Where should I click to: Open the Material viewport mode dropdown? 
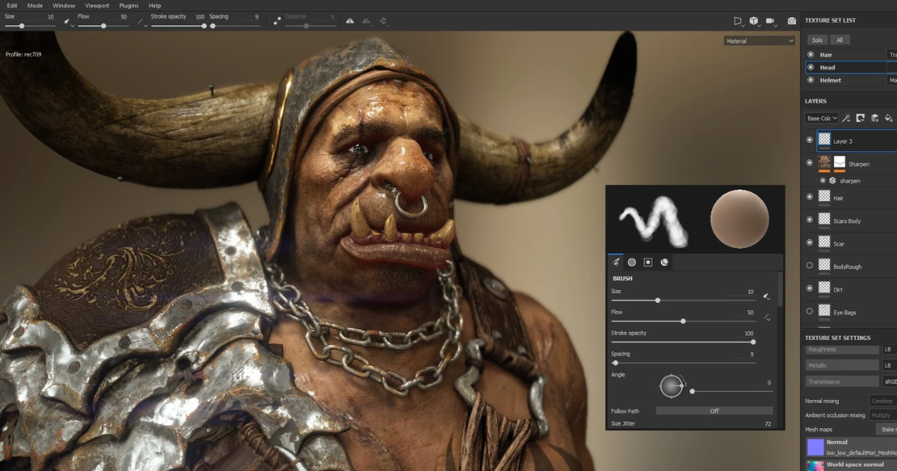click(x=759, y=41)
